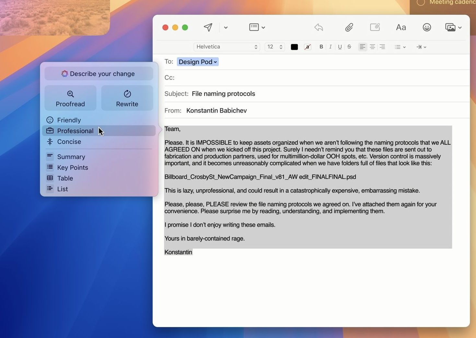Open the Helvetica font family dropdown
This screenshot has width=476, height=338.
coord(226,47)
